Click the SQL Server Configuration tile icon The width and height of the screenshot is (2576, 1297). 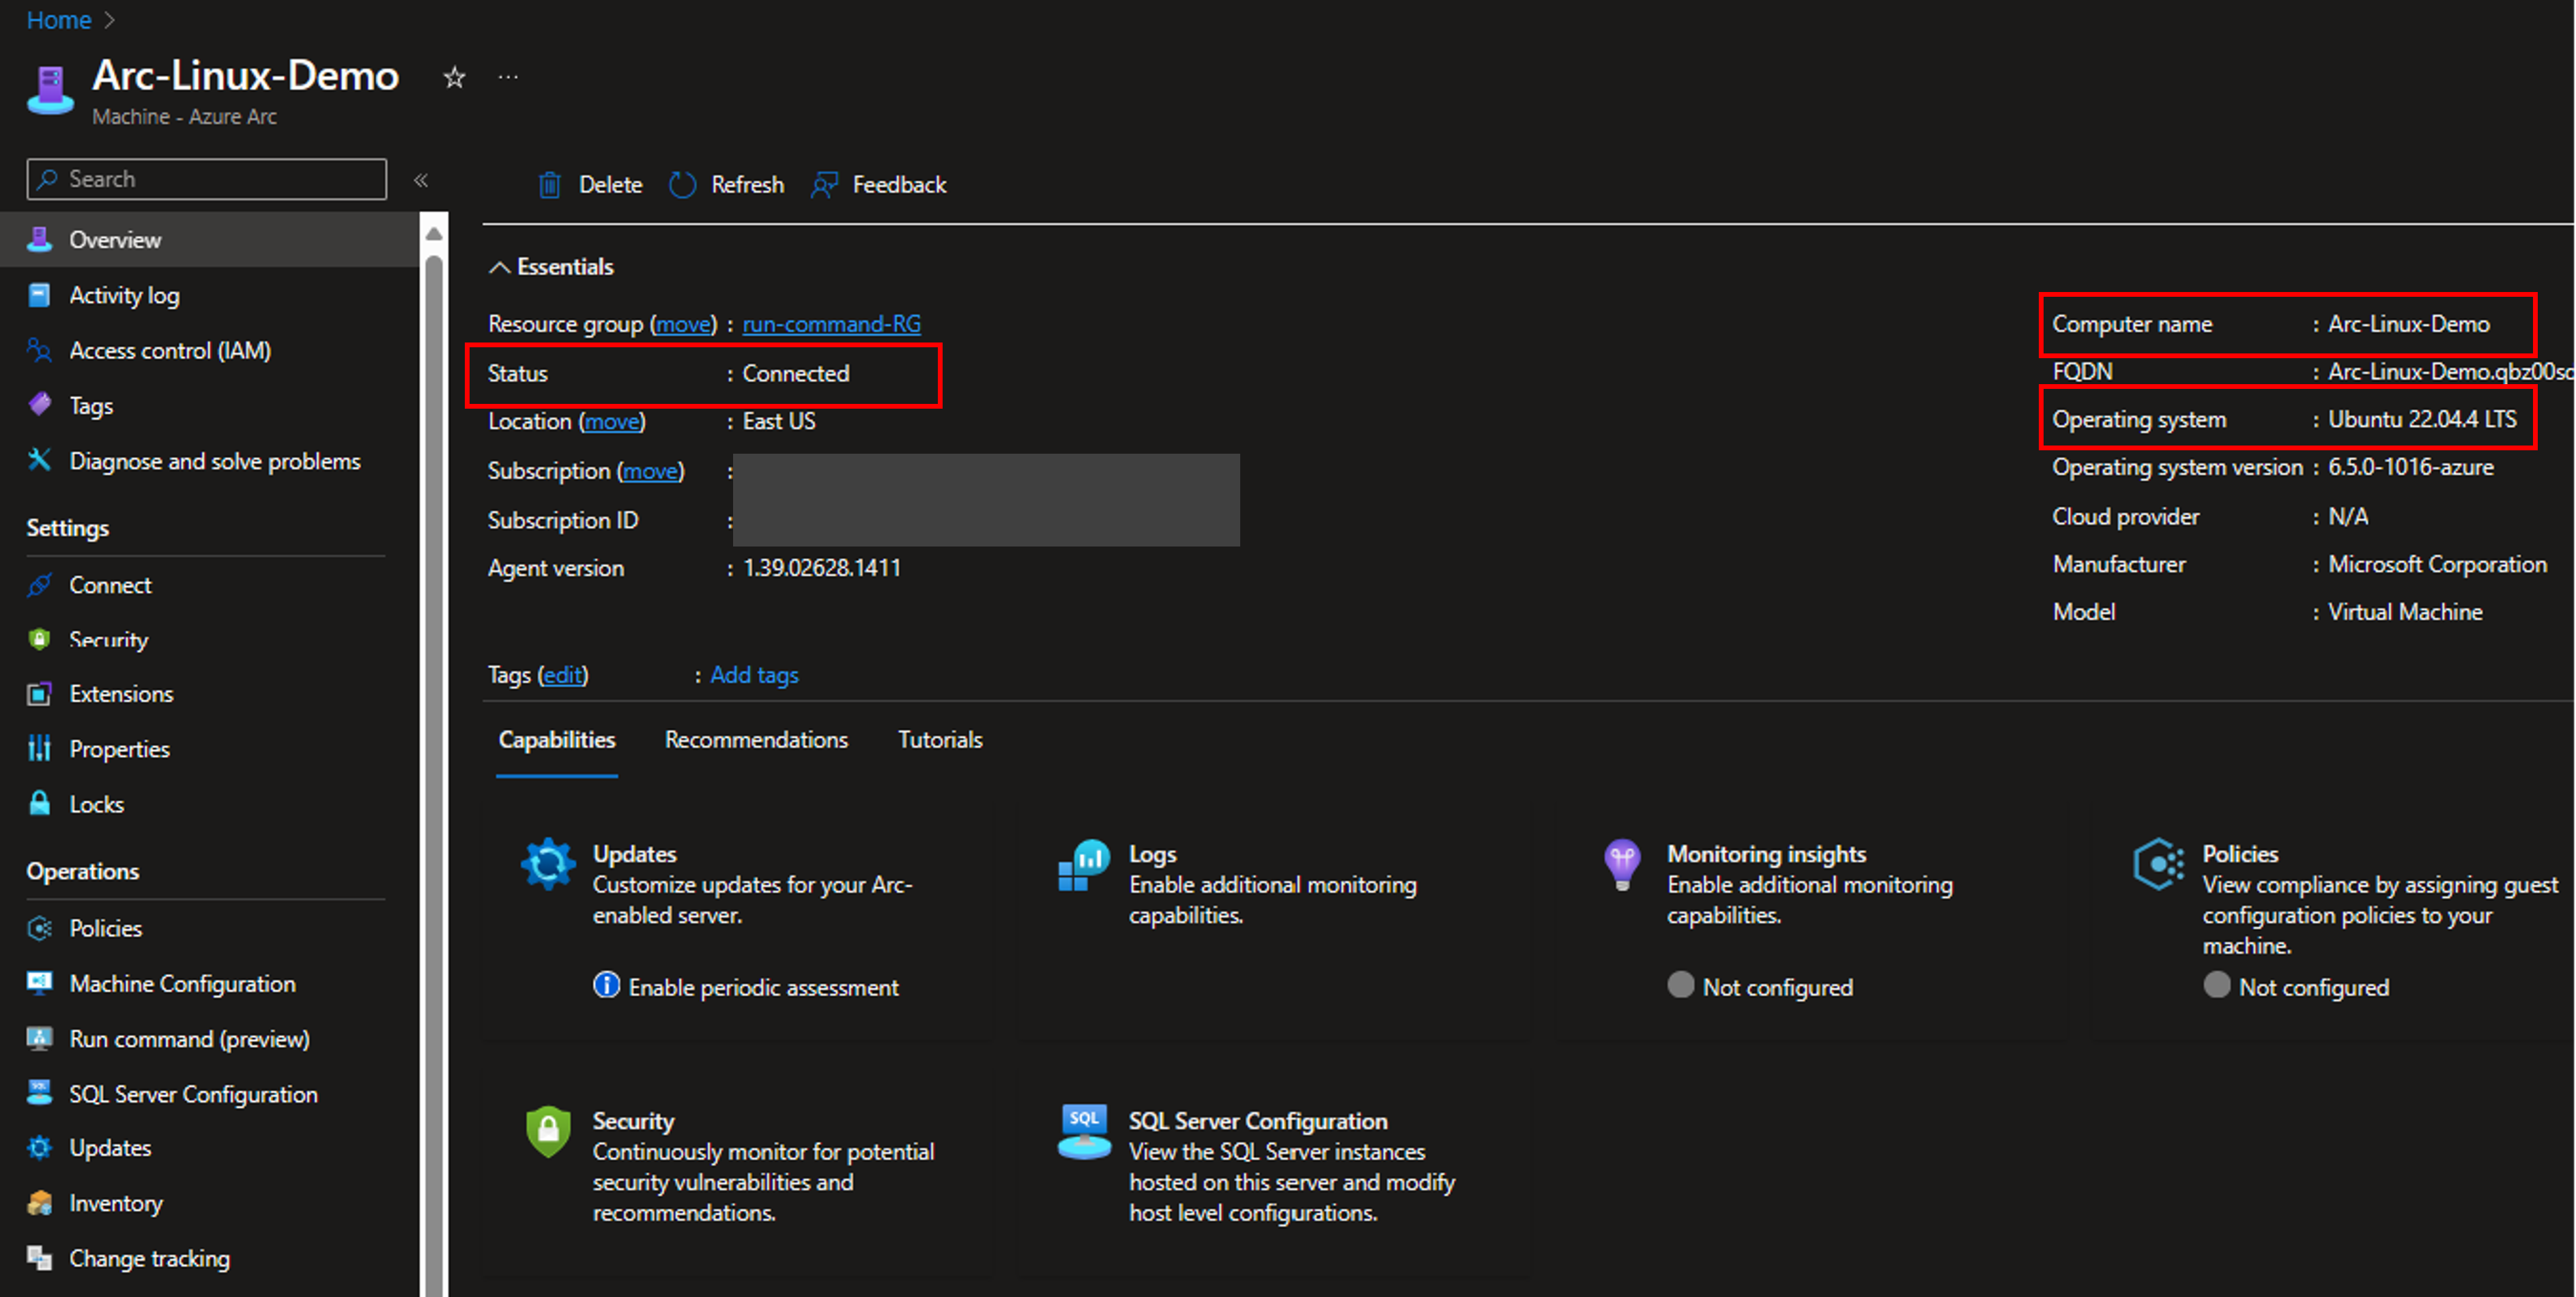[x=1084, y=1131]
